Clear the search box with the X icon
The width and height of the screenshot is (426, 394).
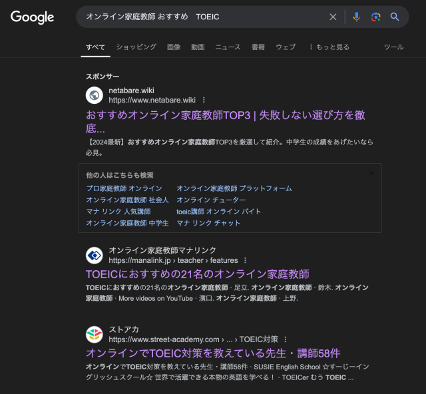333,17
